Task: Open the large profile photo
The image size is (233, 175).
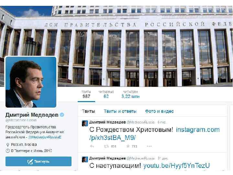Action: coord(31,82)
